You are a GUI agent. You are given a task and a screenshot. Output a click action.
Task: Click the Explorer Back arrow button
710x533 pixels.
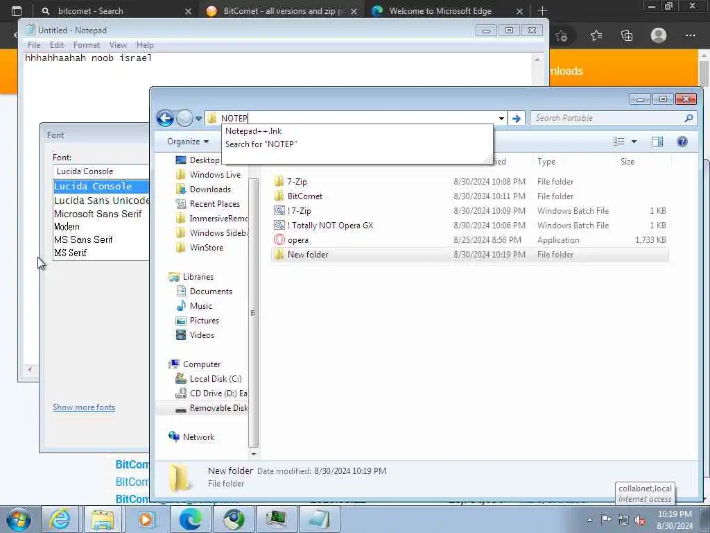165,119
